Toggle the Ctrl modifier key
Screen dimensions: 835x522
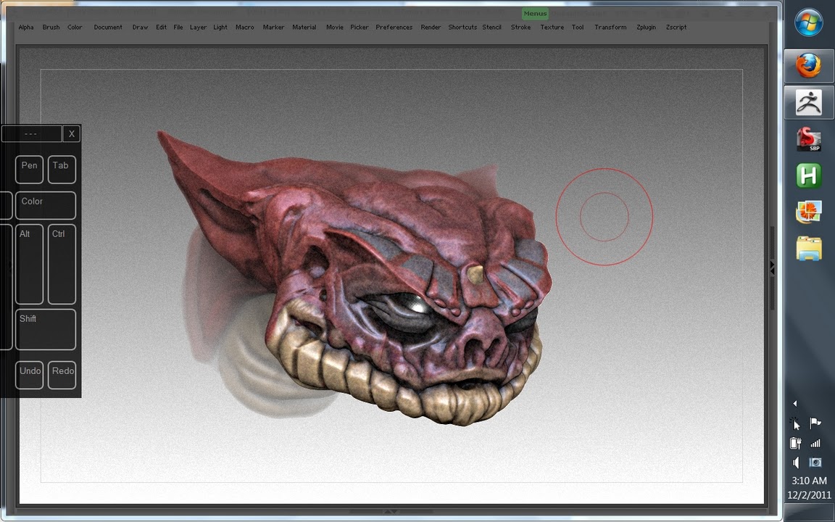62,264
